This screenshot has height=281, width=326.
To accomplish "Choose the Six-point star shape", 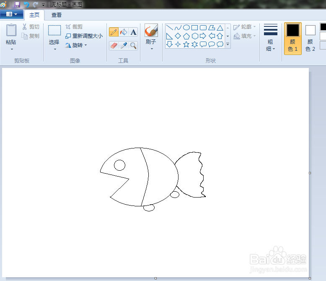I will coord(195,44).
